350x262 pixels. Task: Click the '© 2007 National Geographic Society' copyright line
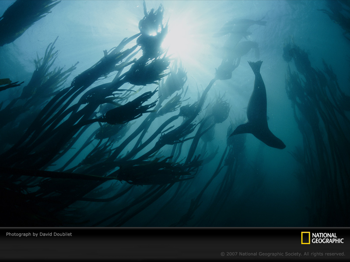[283, 254]
